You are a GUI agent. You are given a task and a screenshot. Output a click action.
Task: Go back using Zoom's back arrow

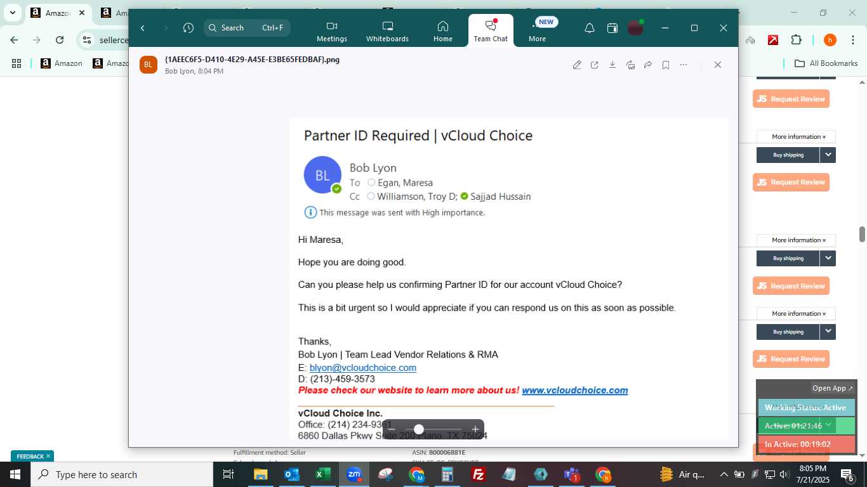pos(143,28)
